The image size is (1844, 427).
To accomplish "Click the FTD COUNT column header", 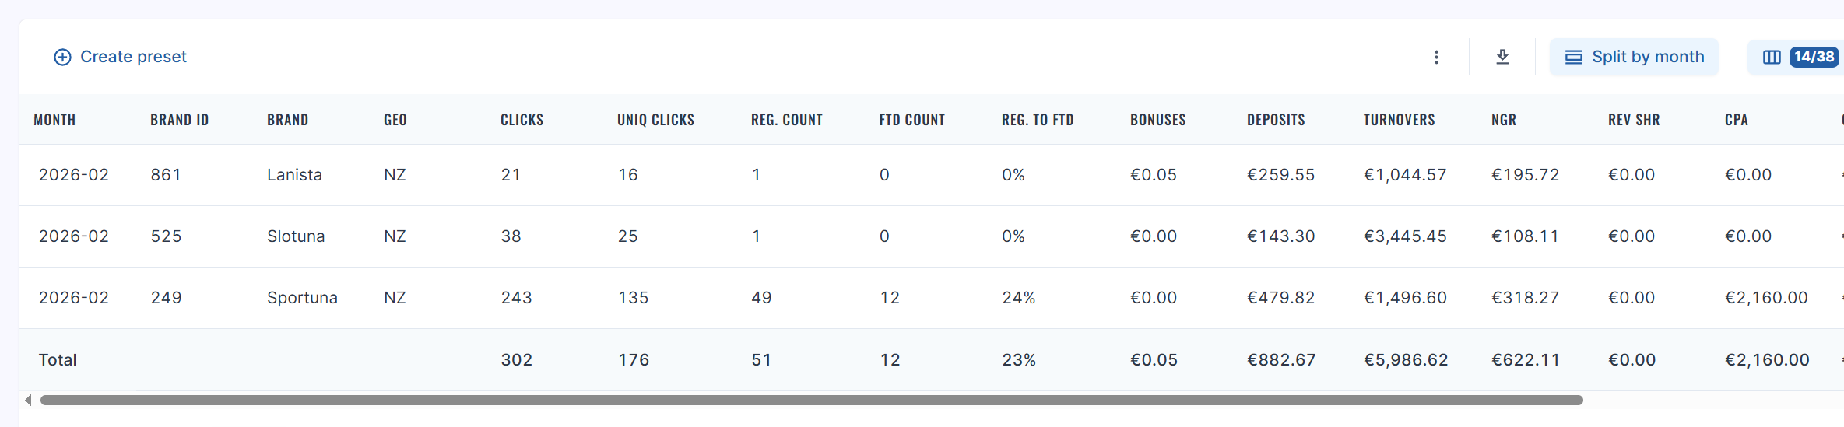I will point(911,120).
